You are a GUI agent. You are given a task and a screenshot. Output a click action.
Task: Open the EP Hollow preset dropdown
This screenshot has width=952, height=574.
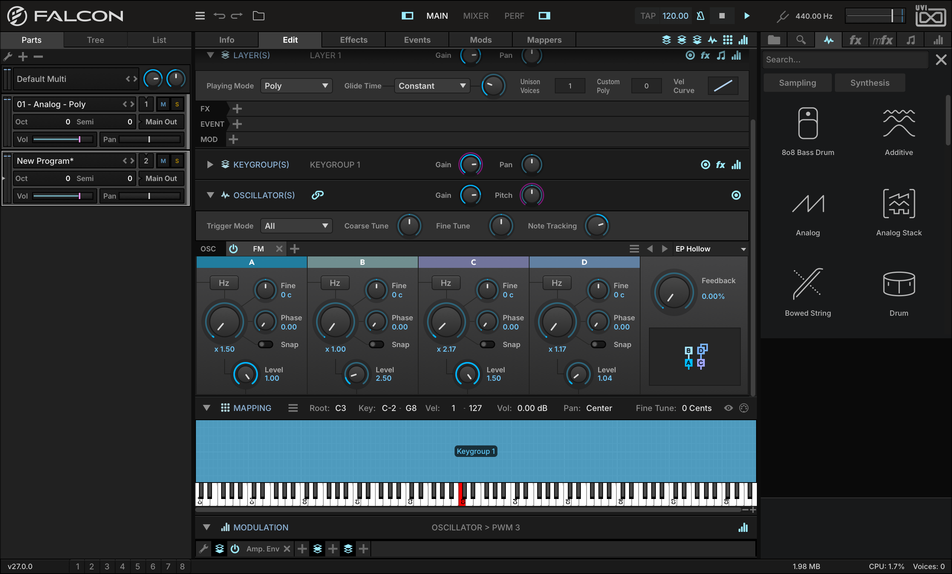710,249
